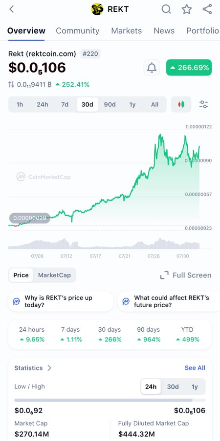Viewport: 220px width, 441px height.
Task: Expand Statistics section chevron
Action: 49,368
